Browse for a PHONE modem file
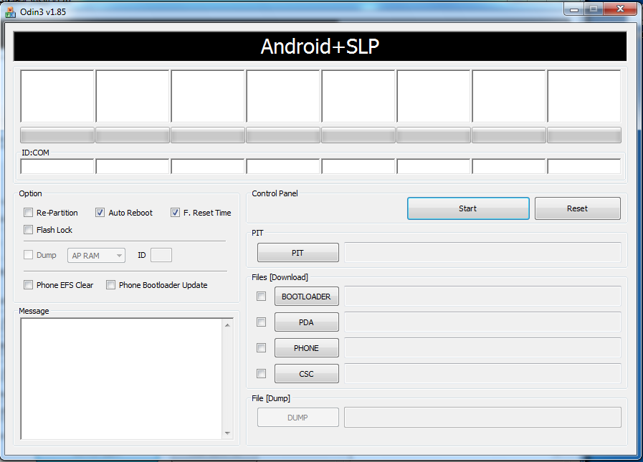The width and height of the screenshot is (643, 462). click(x=307, y=347)
